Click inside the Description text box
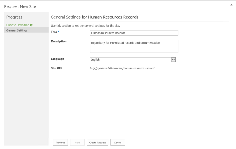236x149 pixels. pos(134,46)
